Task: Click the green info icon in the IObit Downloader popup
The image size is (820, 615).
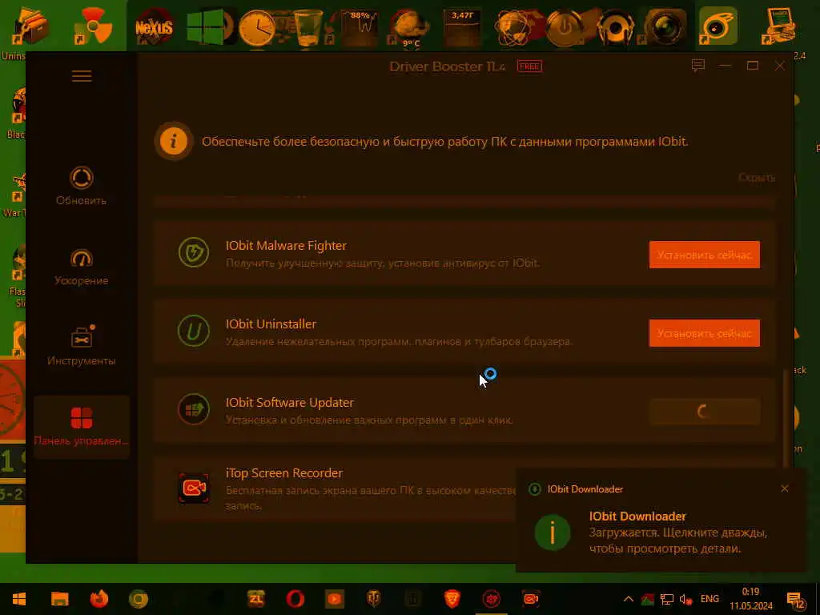Action: tap(553, 533)
